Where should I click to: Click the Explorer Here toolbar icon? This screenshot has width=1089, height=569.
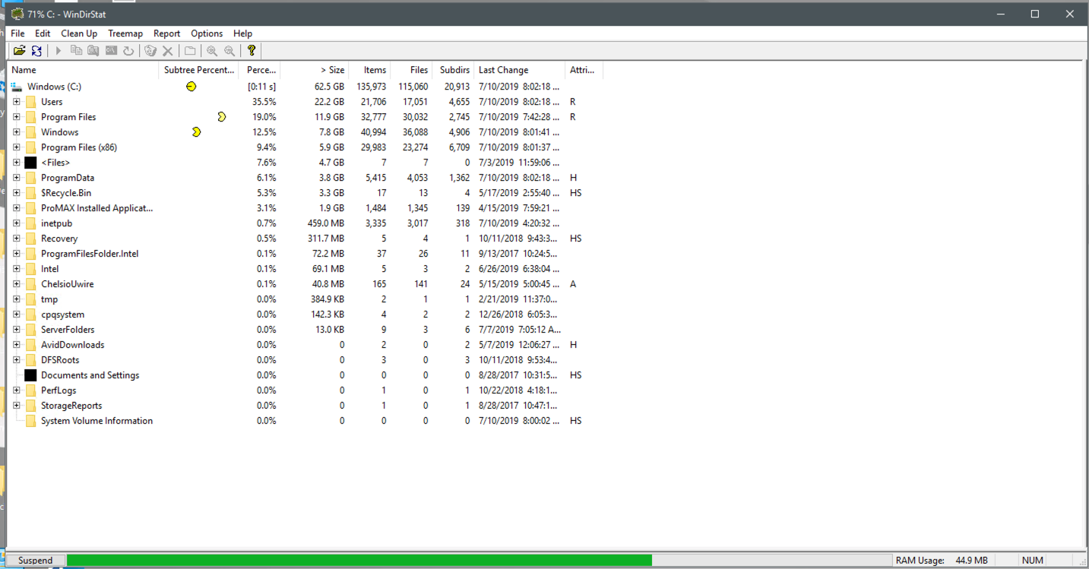point(93,51)
